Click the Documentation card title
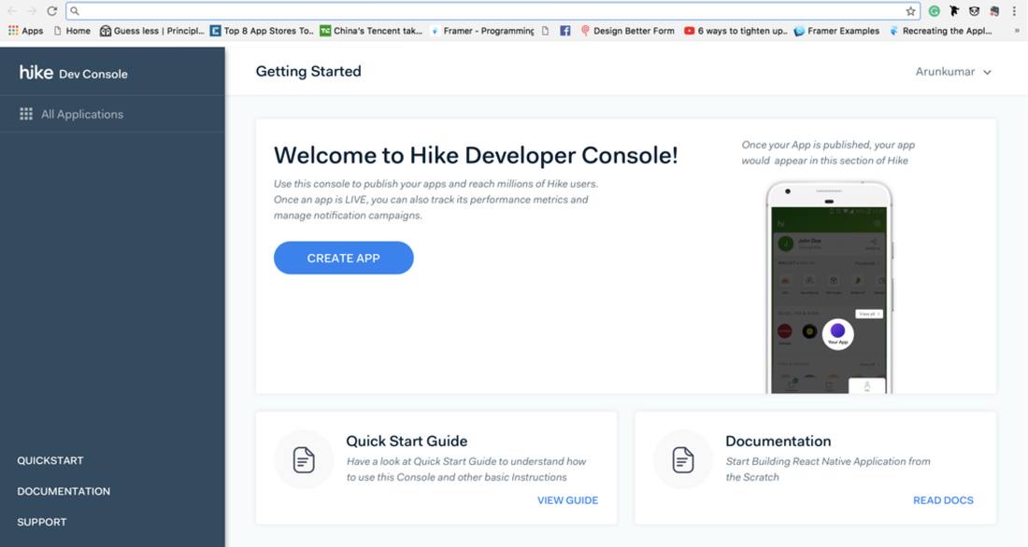This screenshot has width=1028, height=547. [x=778, y=442]
